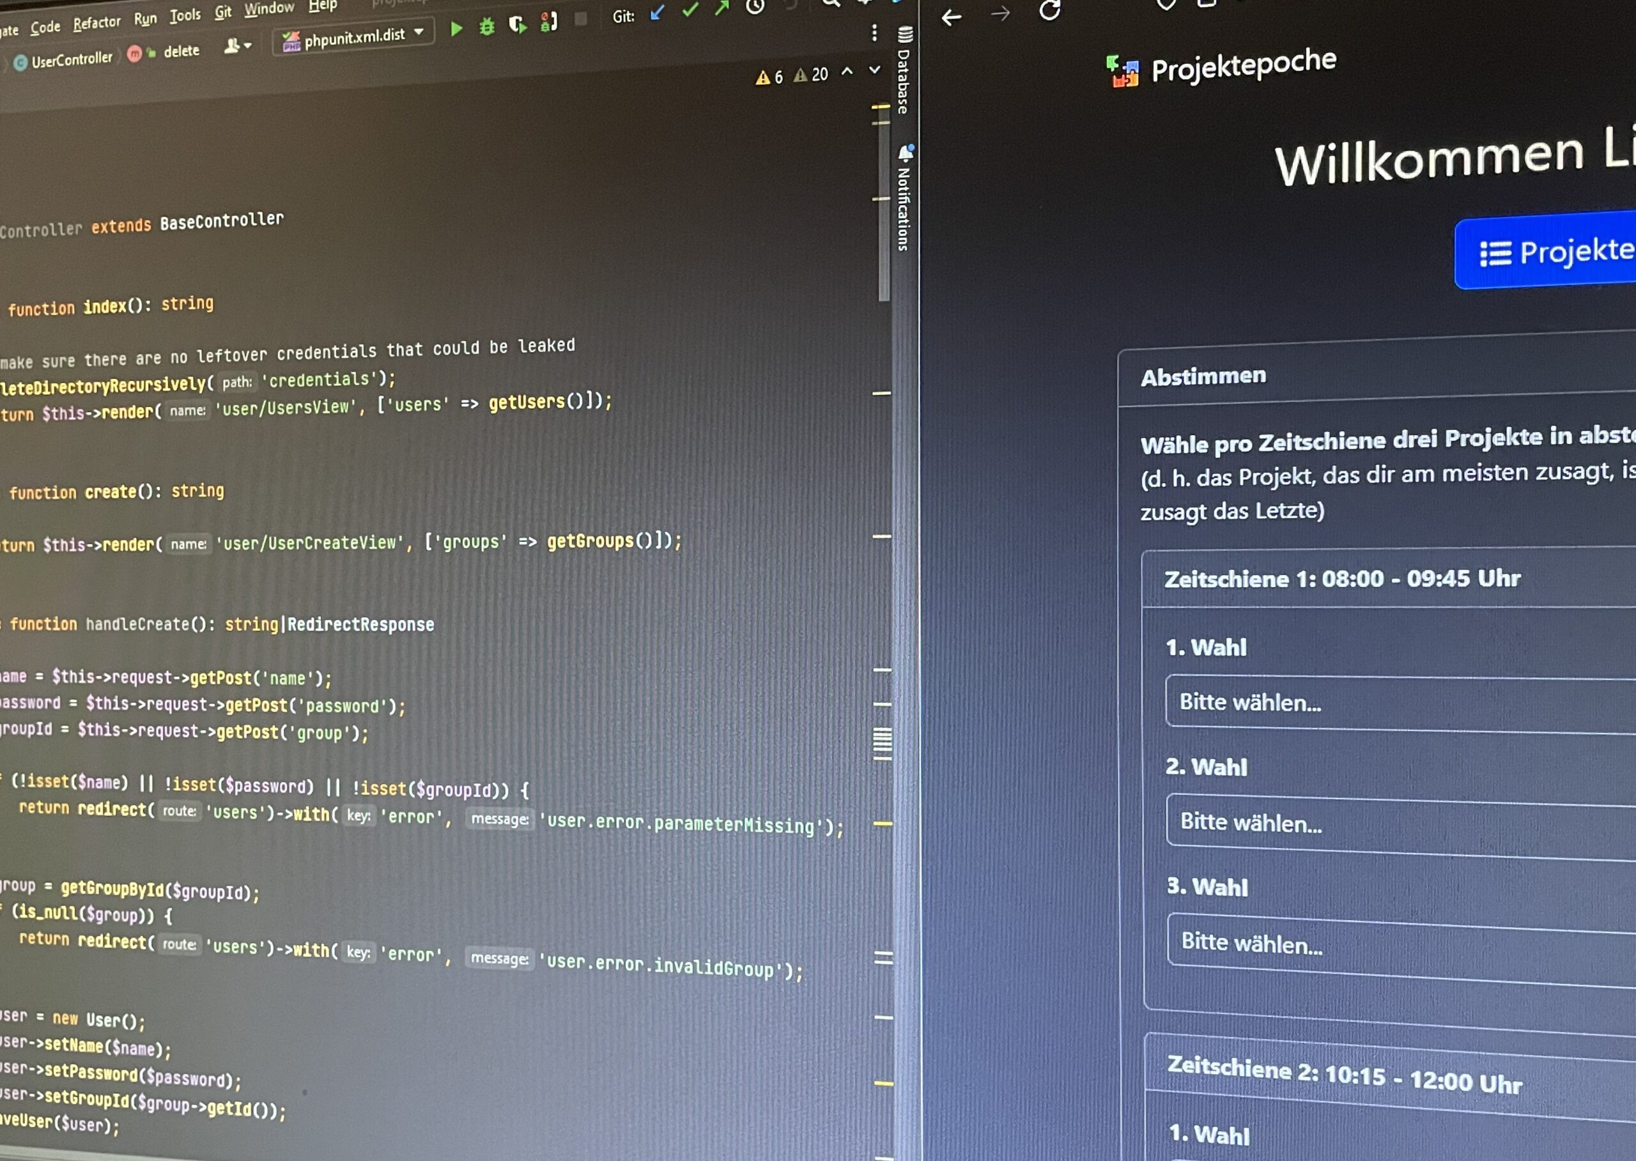Viewport: 1636px width, 1161px height.
Task: Click the getGroupById call in code
Action: click(x=112, y=889)
